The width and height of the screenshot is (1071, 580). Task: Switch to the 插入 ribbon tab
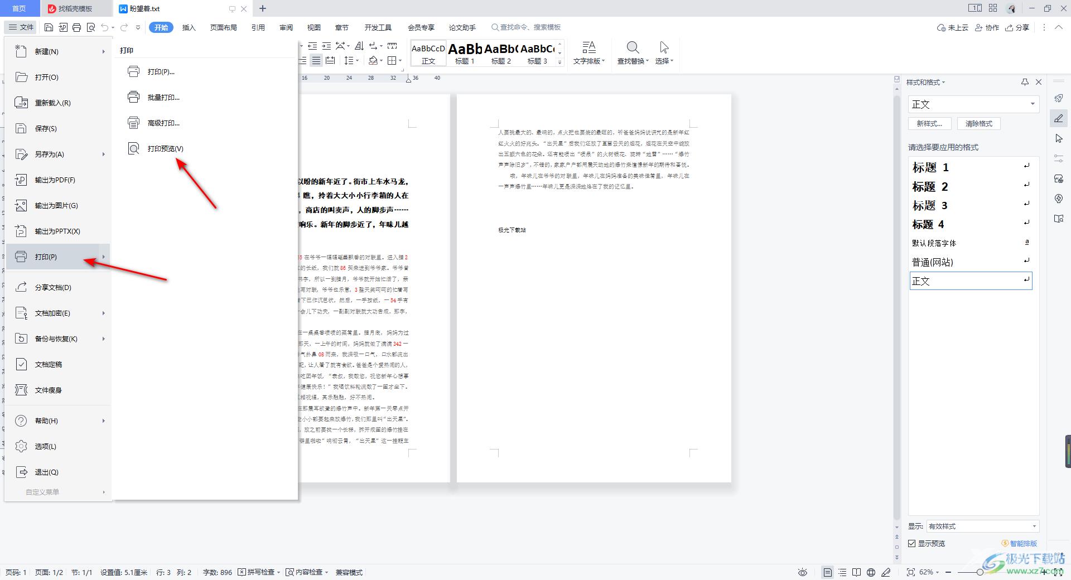click(x=189, y=27)
